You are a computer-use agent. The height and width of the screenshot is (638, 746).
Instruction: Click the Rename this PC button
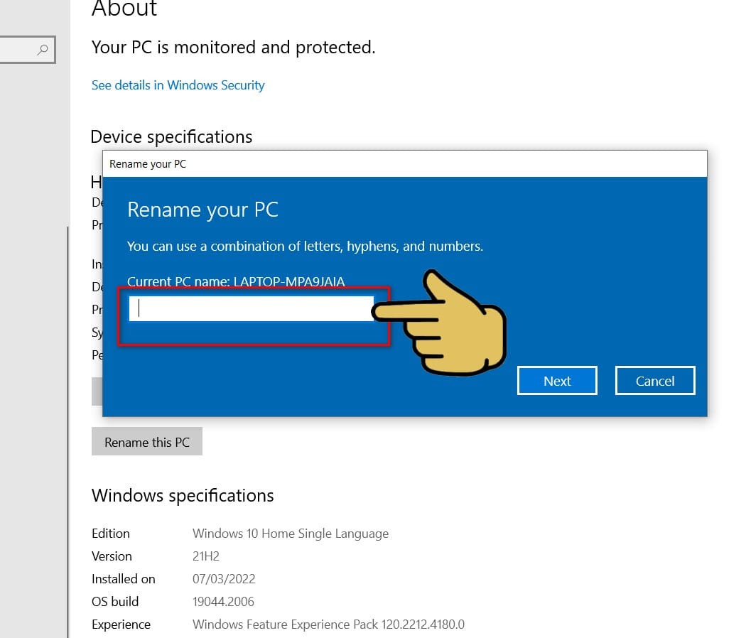coord(147,441)
